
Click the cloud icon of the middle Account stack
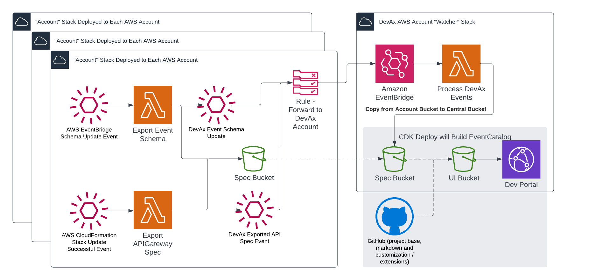click(41, 41)
